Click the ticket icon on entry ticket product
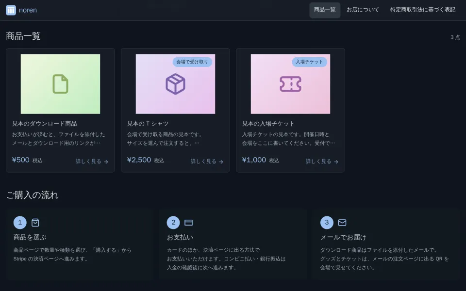 (290, 84)
